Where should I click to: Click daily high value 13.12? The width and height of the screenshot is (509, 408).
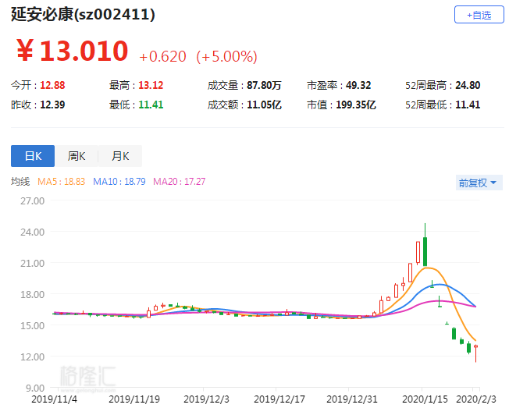pyautogui.click(x=151, y=85)
